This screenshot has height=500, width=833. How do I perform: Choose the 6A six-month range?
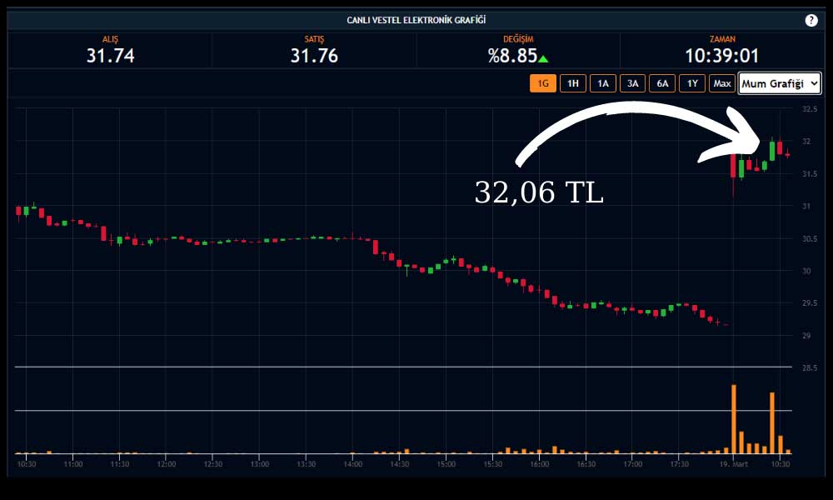(662, 83)
